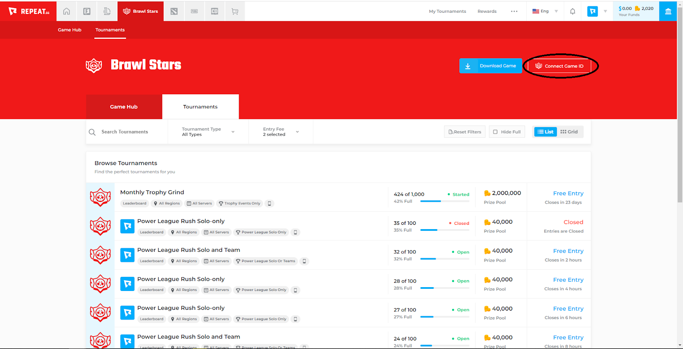Screen dimensions: 683x349
Task: Click mobile device icon in the 35 of 100 row
Action: [295, 233]
